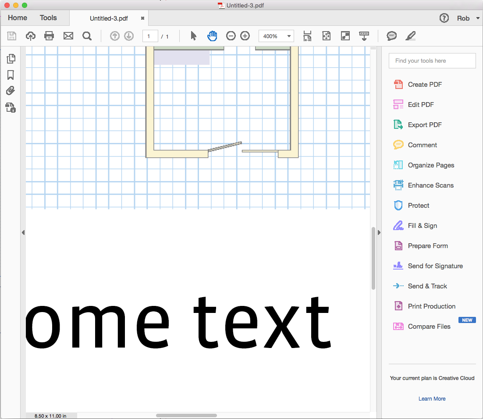The image size is (483, 419).
Task: Open the Tools tab
Action: click(x=48, y=18)
